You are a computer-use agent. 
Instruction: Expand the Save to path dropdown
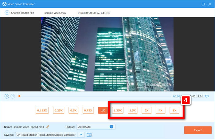pos(81,134)
